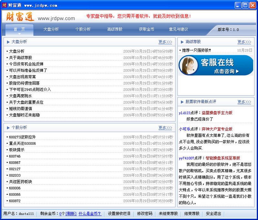Open article 重点关注600006
This screenshot has width=258, height=220.
[22, 143]
